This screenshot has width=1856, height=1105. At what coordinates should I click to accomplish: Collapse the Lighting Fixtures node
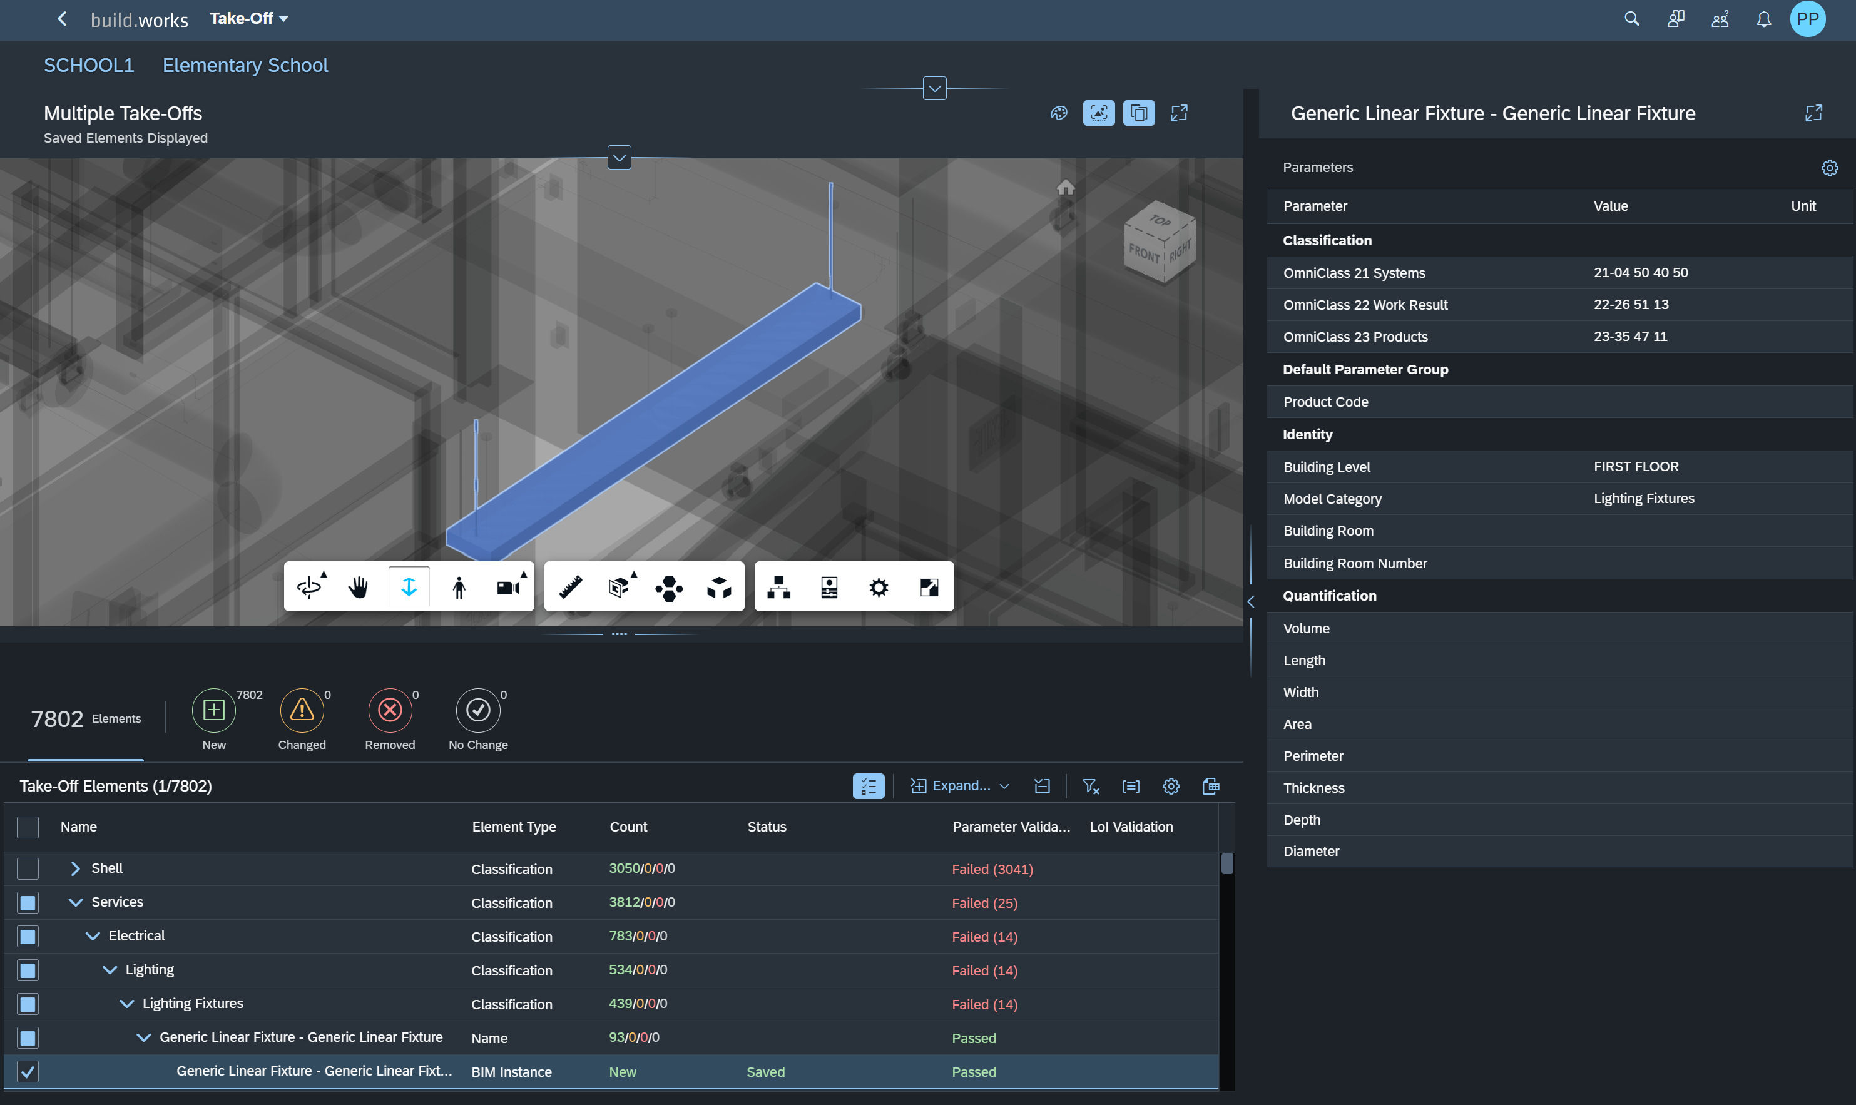126,1003
